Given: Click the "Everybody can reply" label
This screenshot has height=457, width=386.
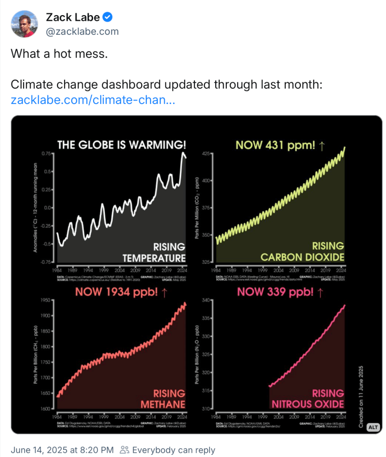Looking at the screenshot, I should 173,450.
